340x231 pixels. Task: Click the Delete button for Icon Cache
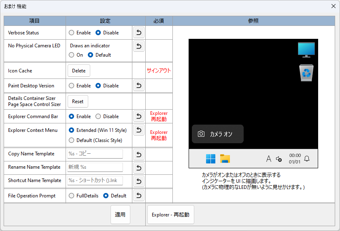tap(79, 71)
